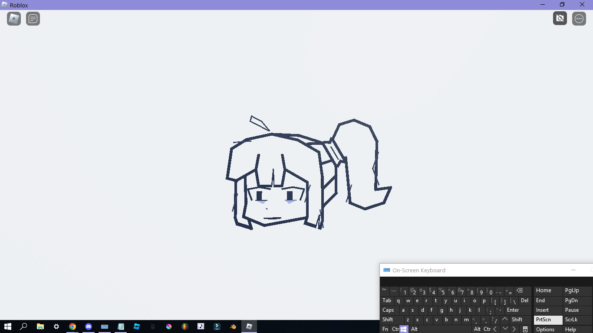The image size is (593, 333).
Task: Click the Home key
Action: pos(548,291)
